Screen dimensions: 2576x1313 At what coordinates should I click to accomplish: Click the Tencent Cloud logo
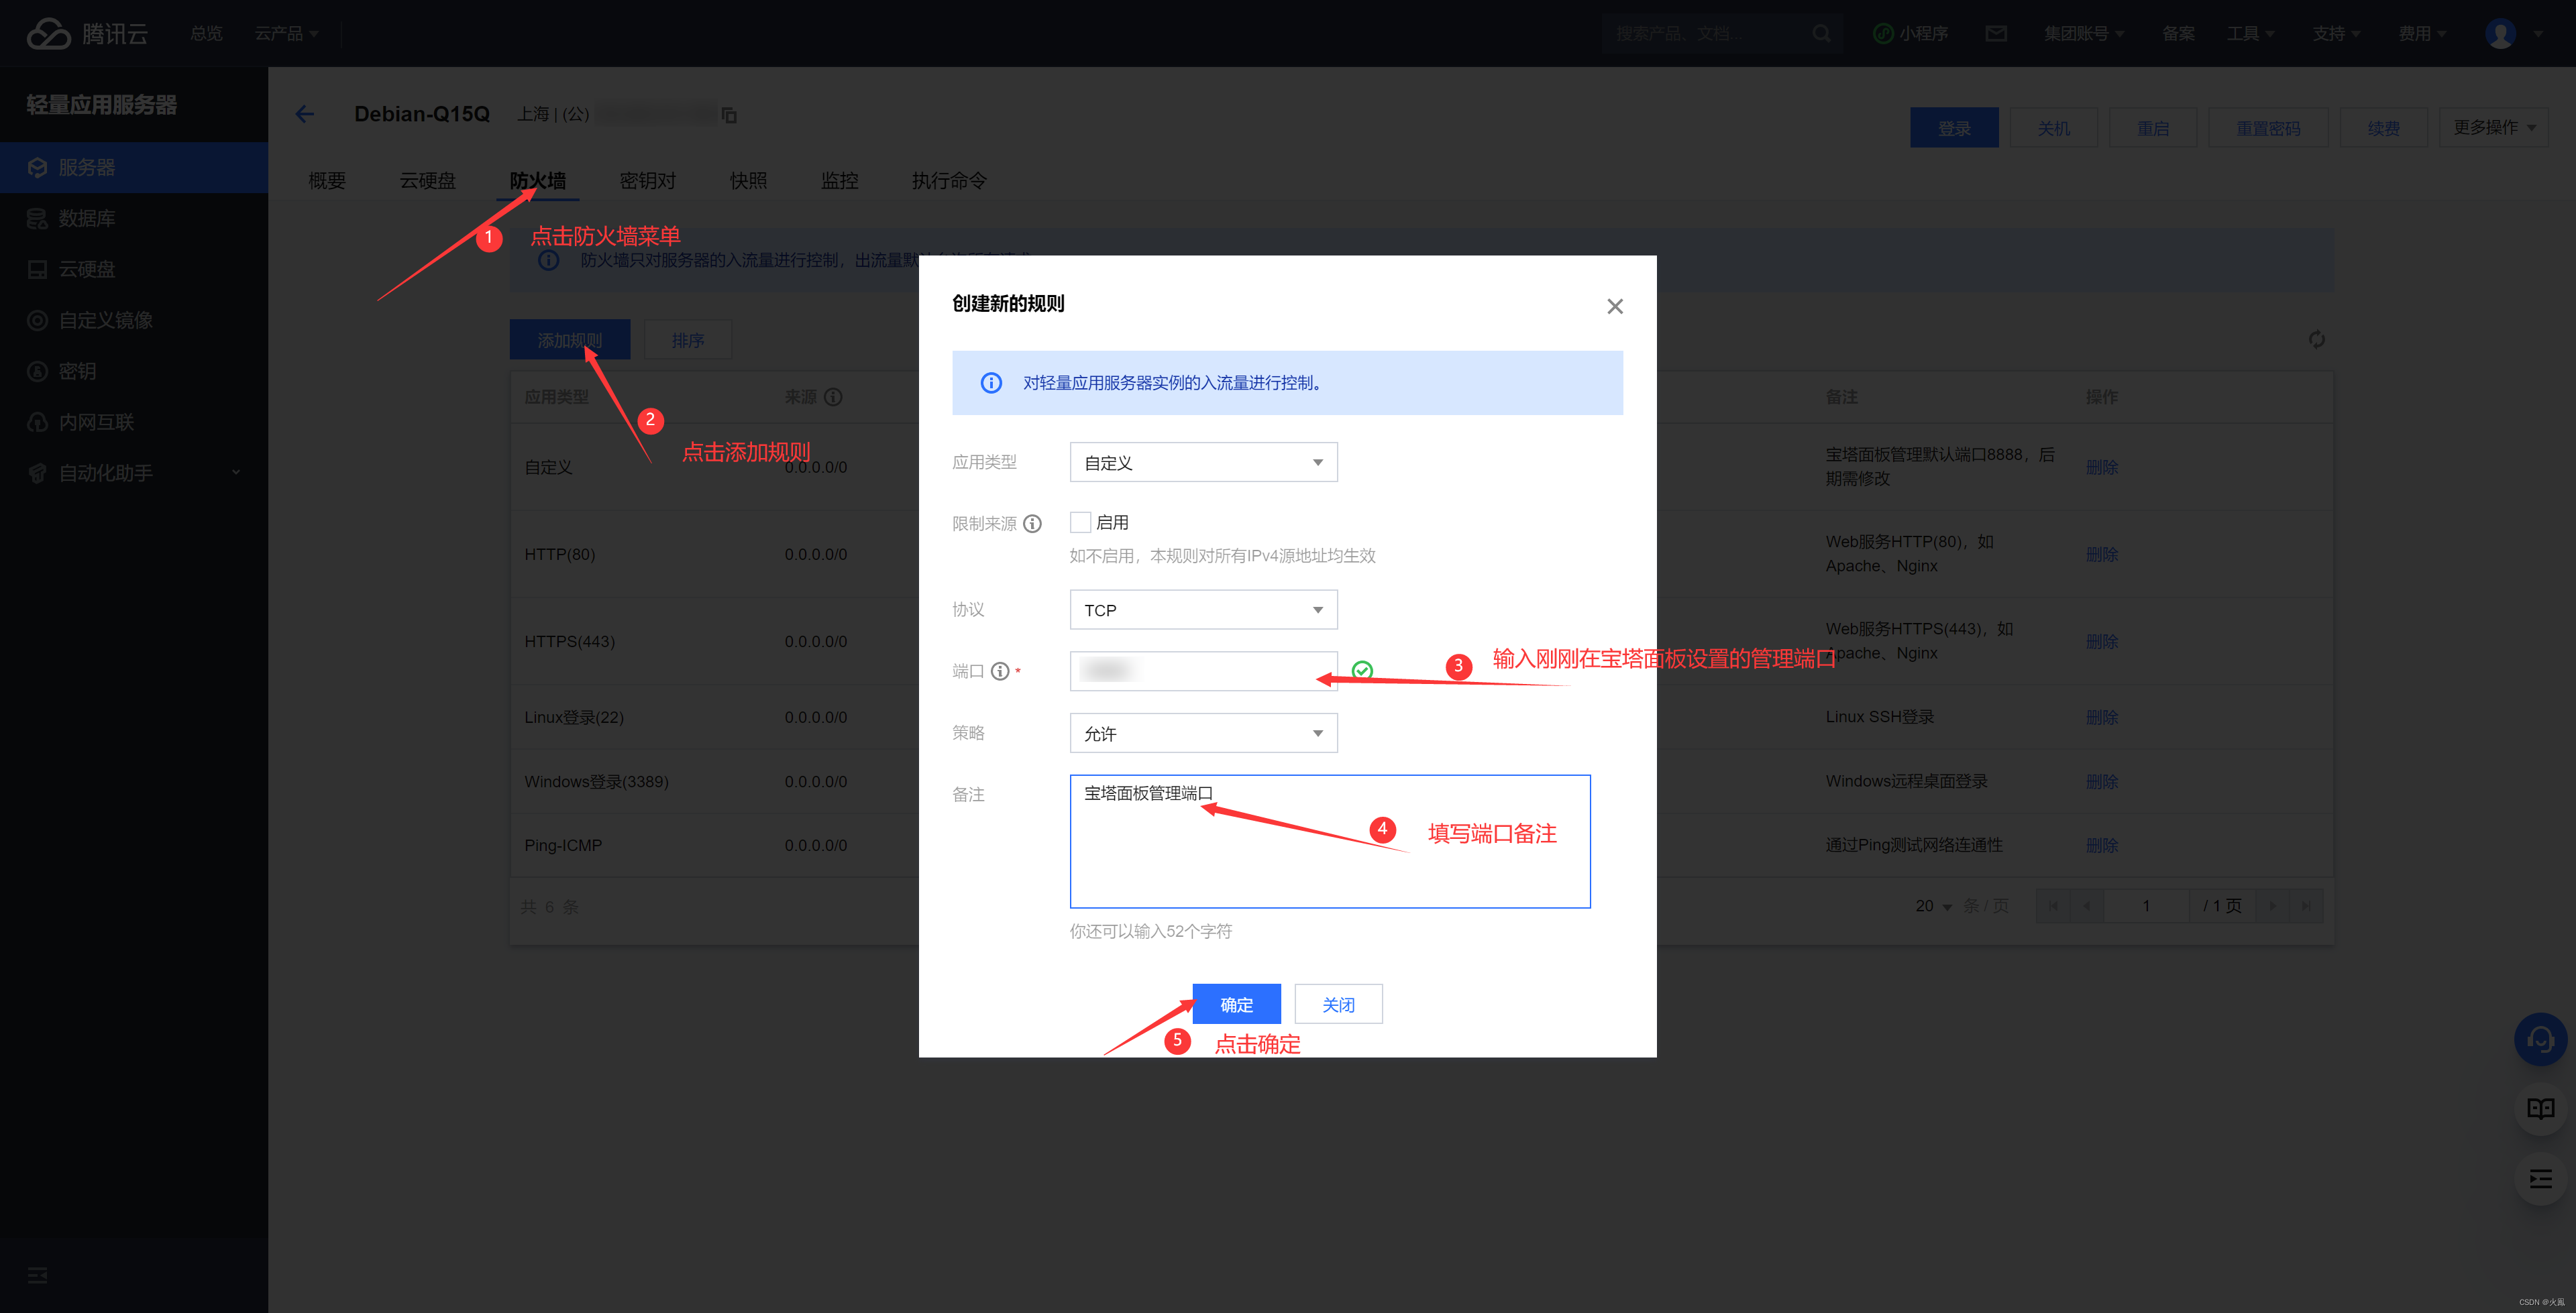pyautogui.click(x=87, y=33)
